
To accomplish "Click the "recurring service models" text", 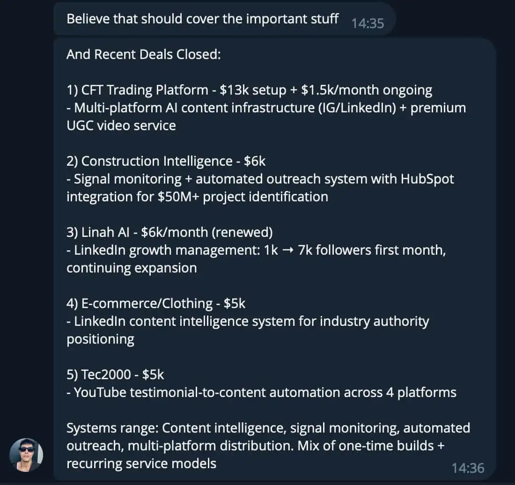I will point(141,463).
